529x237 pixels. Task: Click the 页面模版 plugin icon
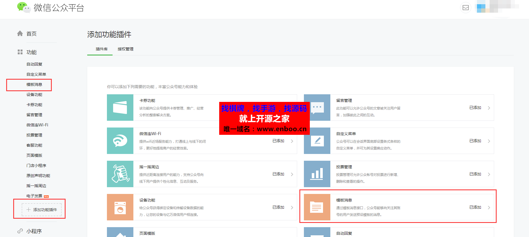point(120,232)
